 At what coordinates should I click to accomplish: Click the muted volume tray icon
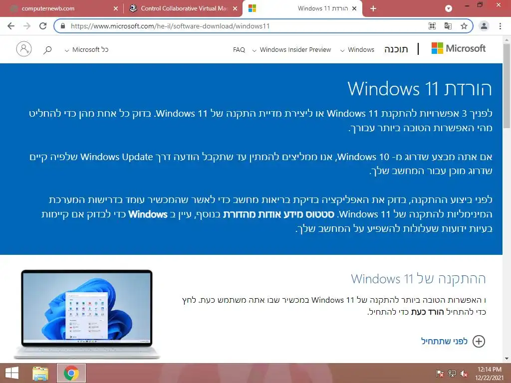coord(464,374)
